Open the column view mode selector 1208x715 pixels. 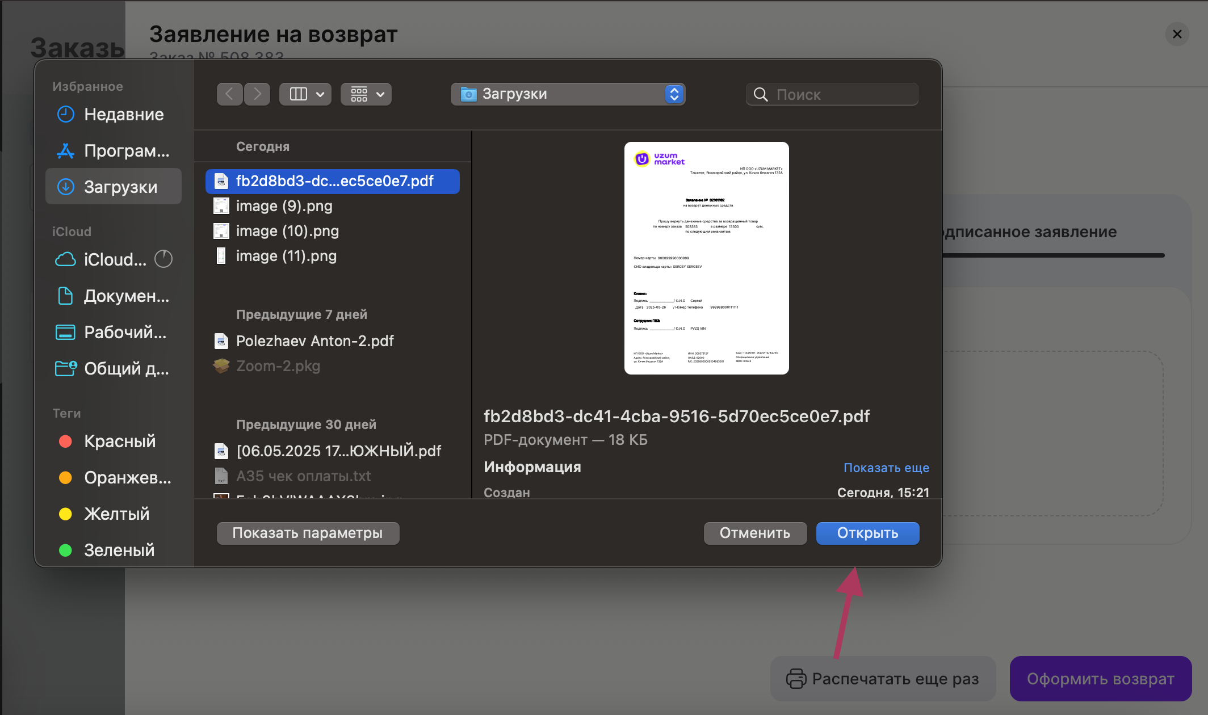click(305, 94)
